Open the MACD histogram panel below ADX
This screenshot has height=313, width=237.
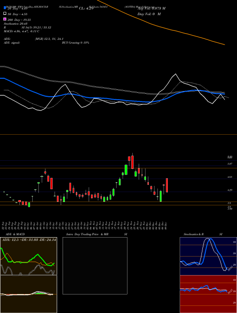click(28, 294)
